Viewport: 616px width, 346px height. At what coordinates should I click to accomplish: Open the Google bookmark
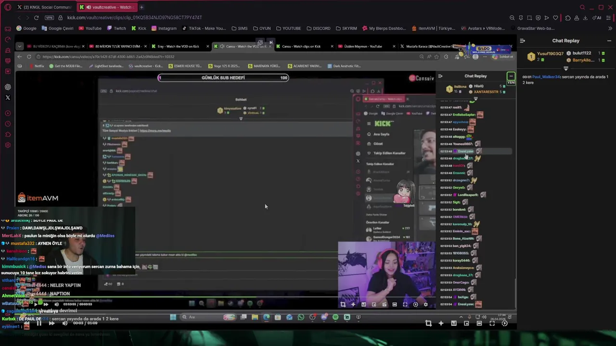click(x=26, y=28)
